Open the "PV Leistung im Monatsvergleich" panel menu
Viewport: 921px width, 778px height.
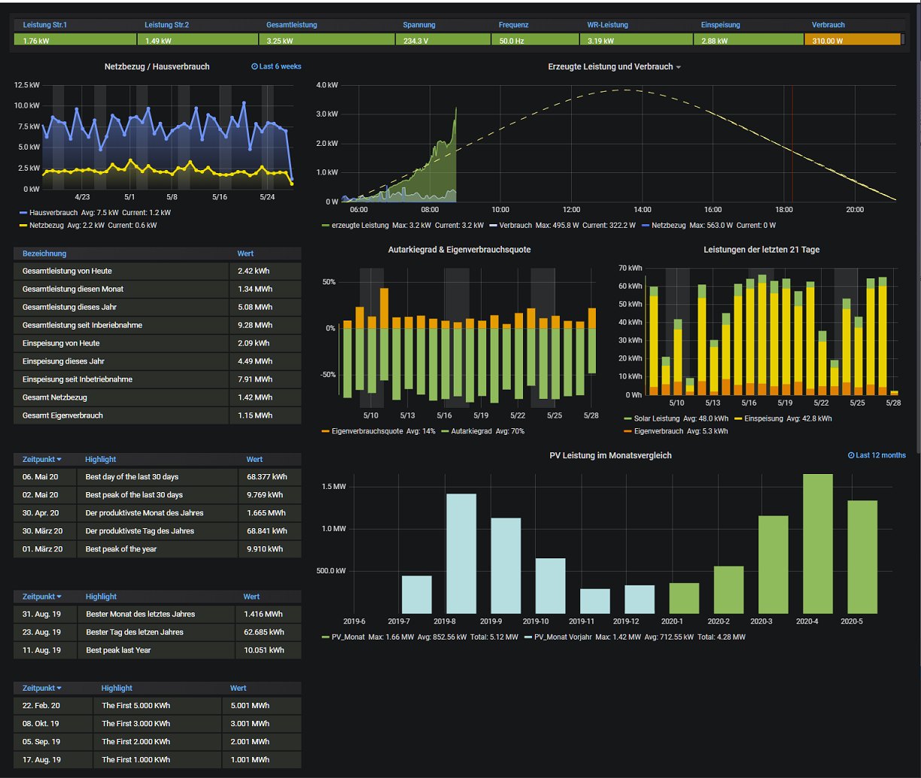pos(610,455)
